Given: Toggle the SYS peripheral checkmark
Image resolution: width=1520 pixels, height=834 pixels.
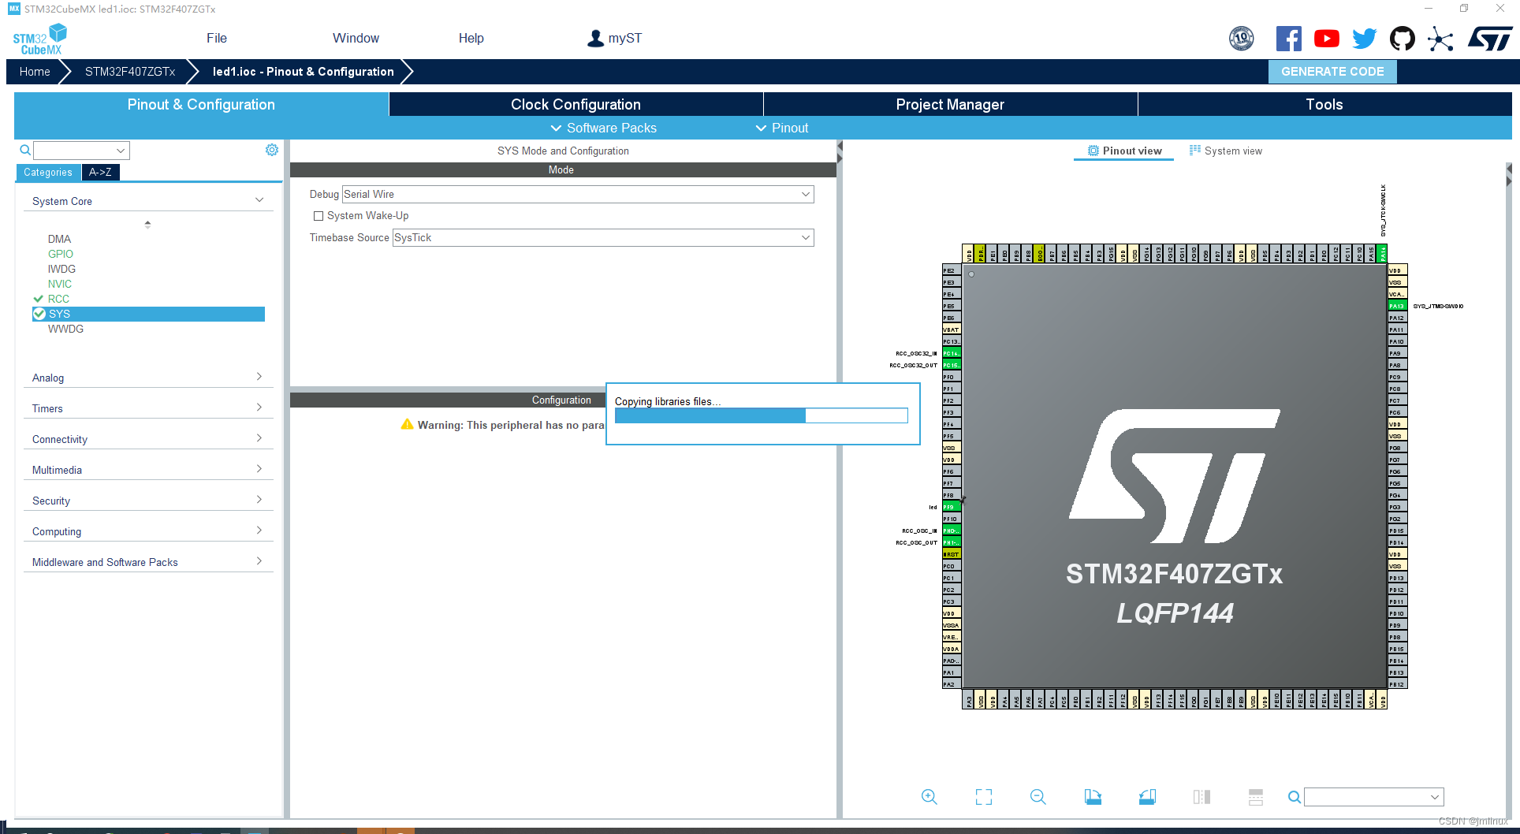Looking at the screenshot, I should point(39,314).
